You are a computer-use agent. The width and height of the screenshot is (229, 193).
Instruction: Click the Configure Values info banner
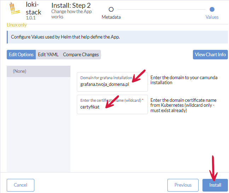pyautogui.click(x=117, y=37)
